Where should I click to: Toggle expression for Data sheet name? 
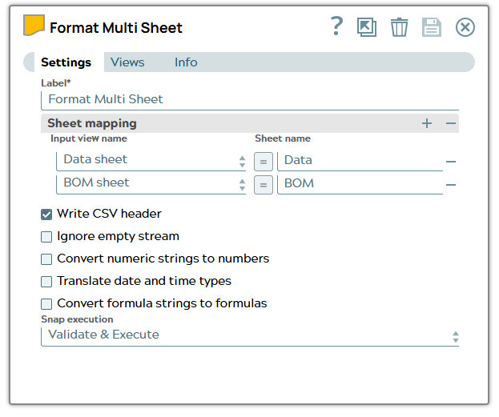click(x=264, y=162)
